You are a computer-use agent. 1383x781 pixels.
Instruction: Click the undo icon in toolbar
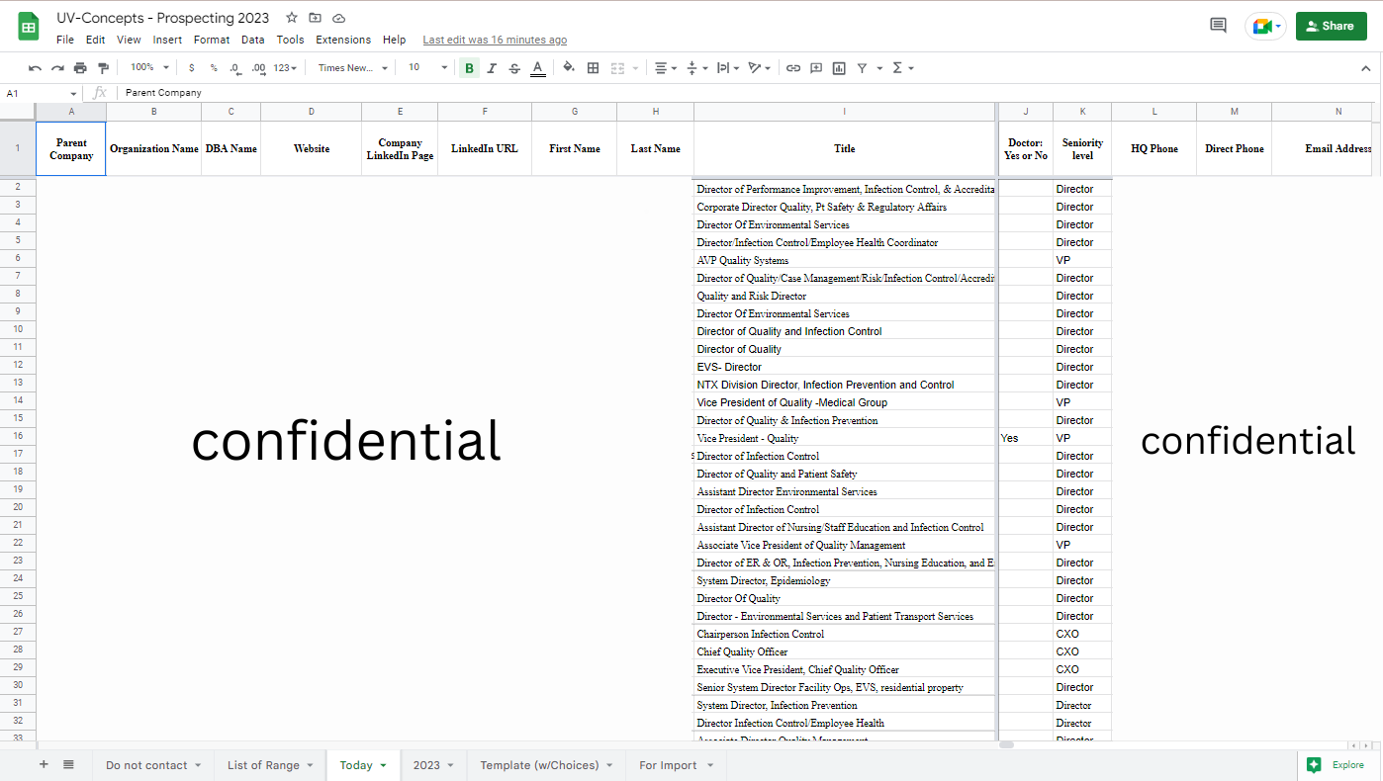[35, 68]
